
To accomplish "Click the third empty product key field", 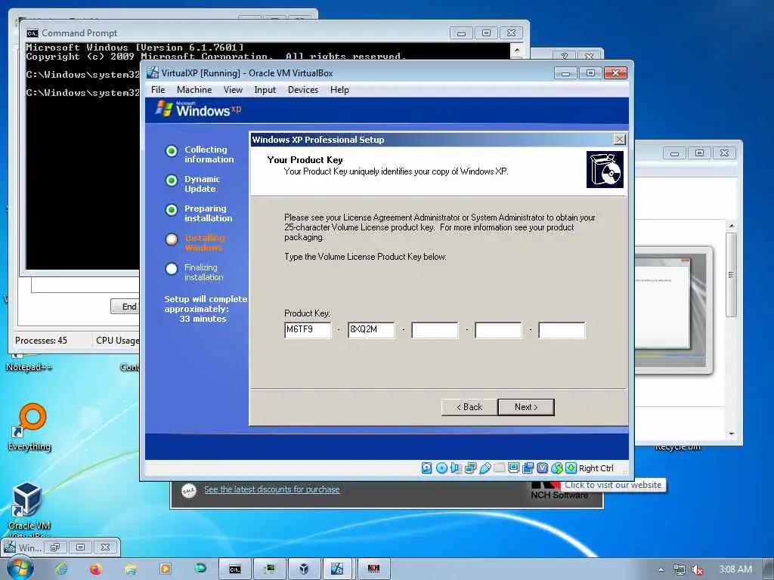I will pos(435,330).
